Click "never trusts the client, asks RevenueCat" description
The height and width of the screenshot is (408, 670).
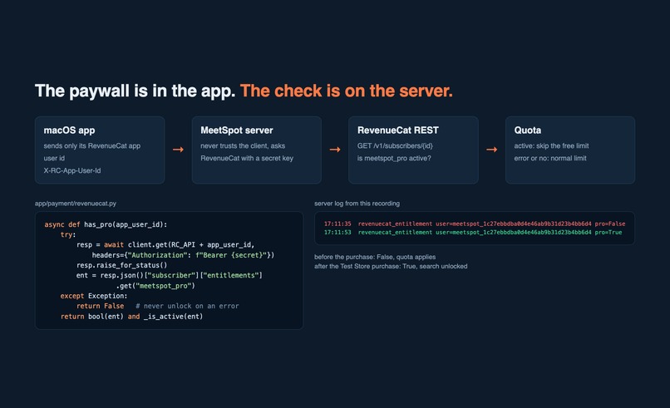coord(247,152)
